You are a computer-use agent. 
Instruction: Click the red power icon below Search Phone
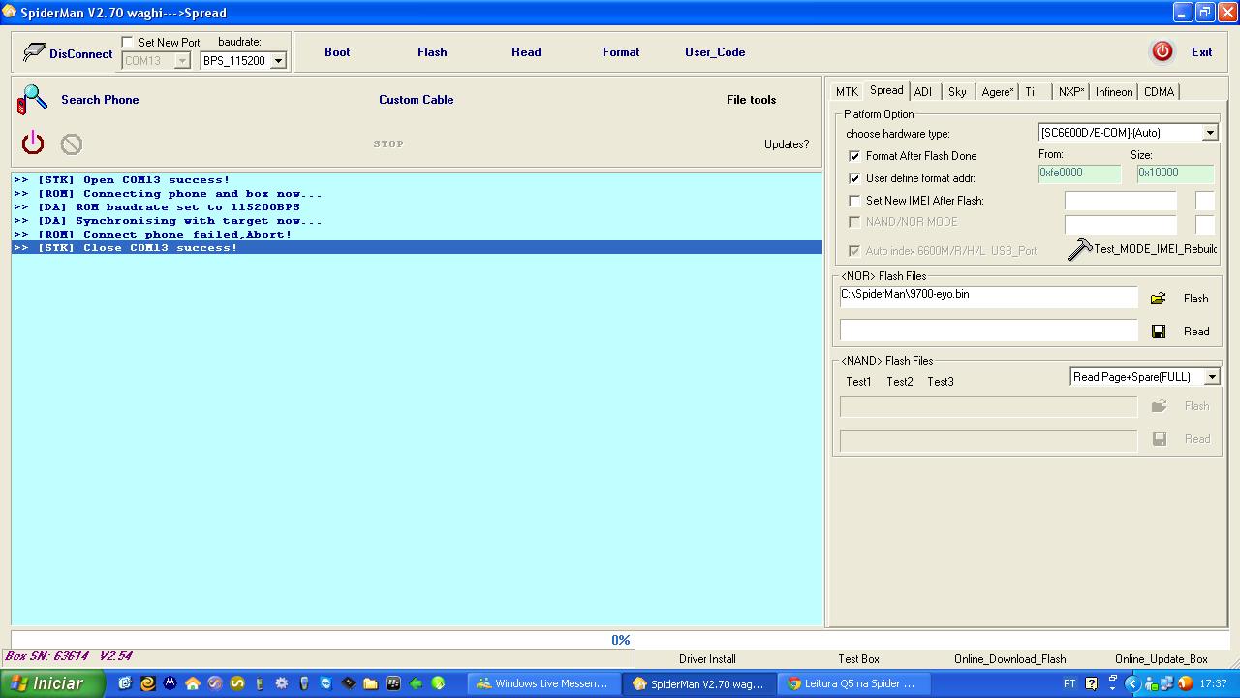click(x=33, y=143)
